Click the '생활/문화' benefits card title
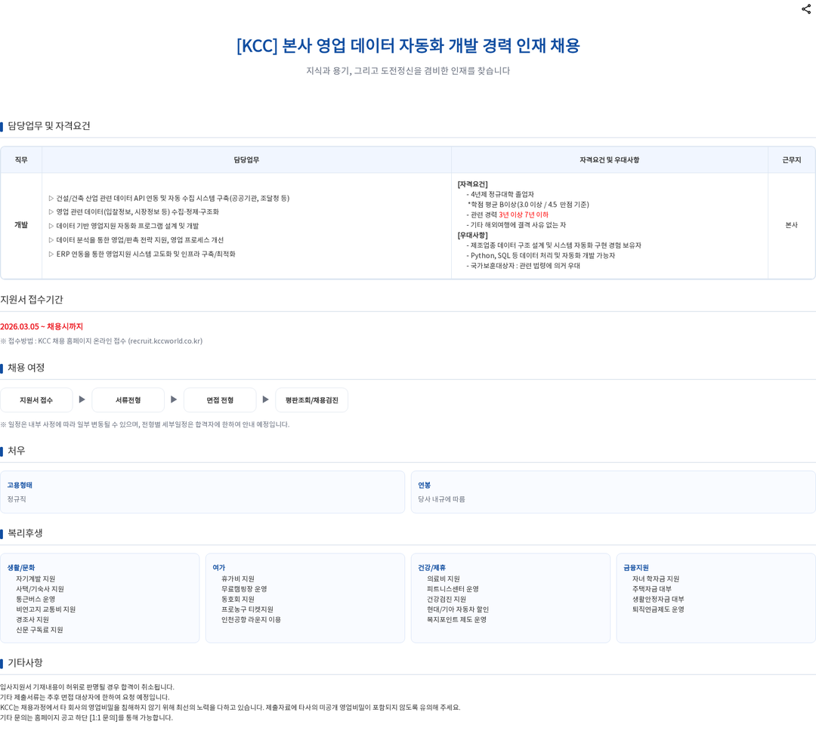The height and width of the screenshot is (737, 816). pyautogui.click(x=21, y=568)
